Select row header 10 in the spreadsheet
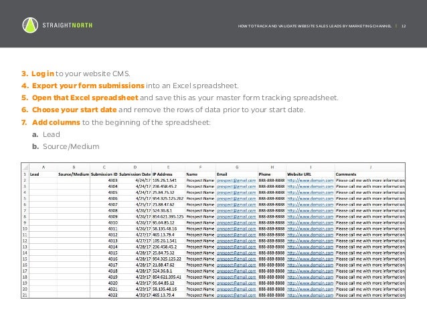 point(25,228)
